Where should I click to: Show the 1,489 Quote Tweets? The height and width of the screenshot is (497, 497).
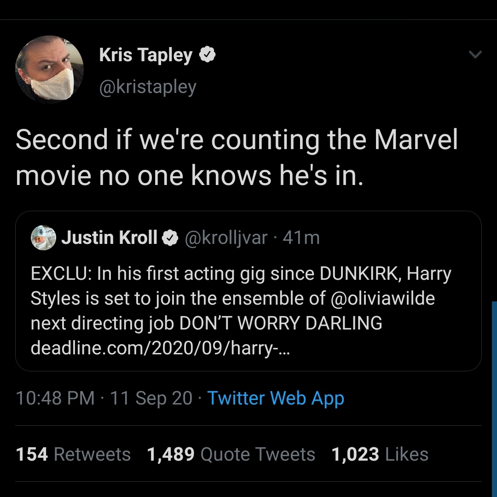[x=231, y=454]
